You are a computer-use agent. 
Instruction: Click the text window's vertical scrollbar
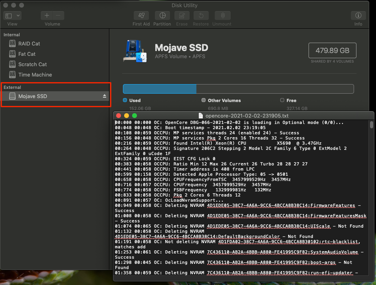(372, 125)
